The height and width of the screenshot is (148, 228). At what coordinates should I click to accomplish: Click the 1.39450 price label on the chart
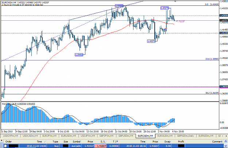pyautogui.click(x=79, y=55)
